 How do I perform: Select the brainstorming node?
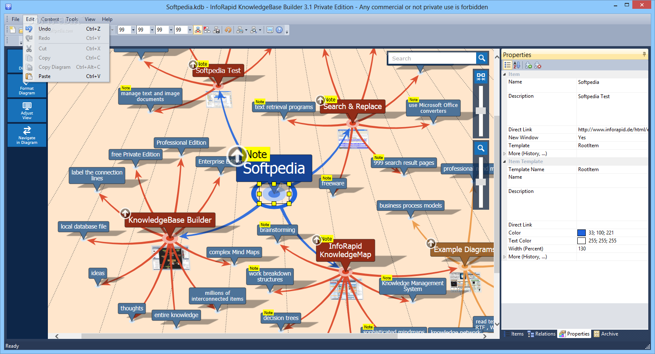[278, 230]
